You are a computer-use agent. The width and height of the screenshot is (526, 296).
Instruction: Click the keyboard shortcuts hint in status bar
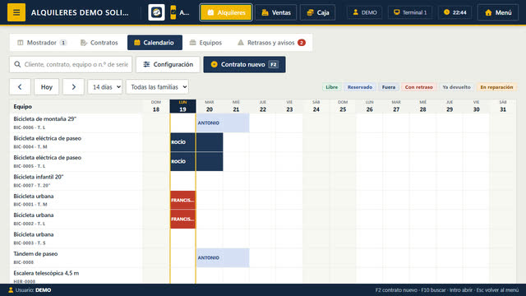(x=447, y=290)
